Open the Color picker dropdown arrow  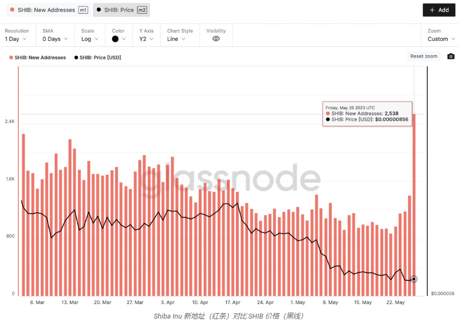click(x=124, y=39)
